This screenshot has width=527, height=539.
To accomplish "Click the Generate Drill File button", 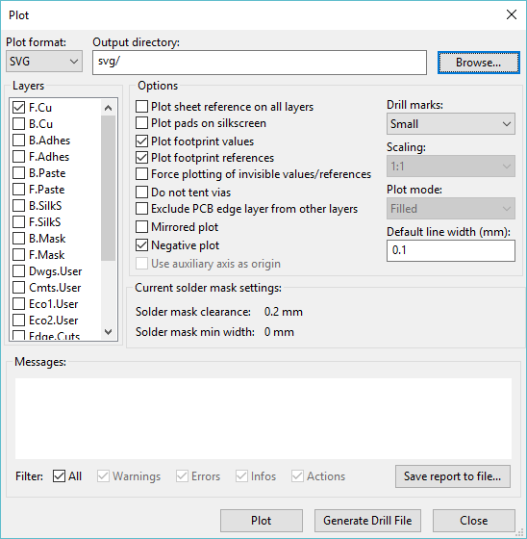I will [x=367, y=521].
